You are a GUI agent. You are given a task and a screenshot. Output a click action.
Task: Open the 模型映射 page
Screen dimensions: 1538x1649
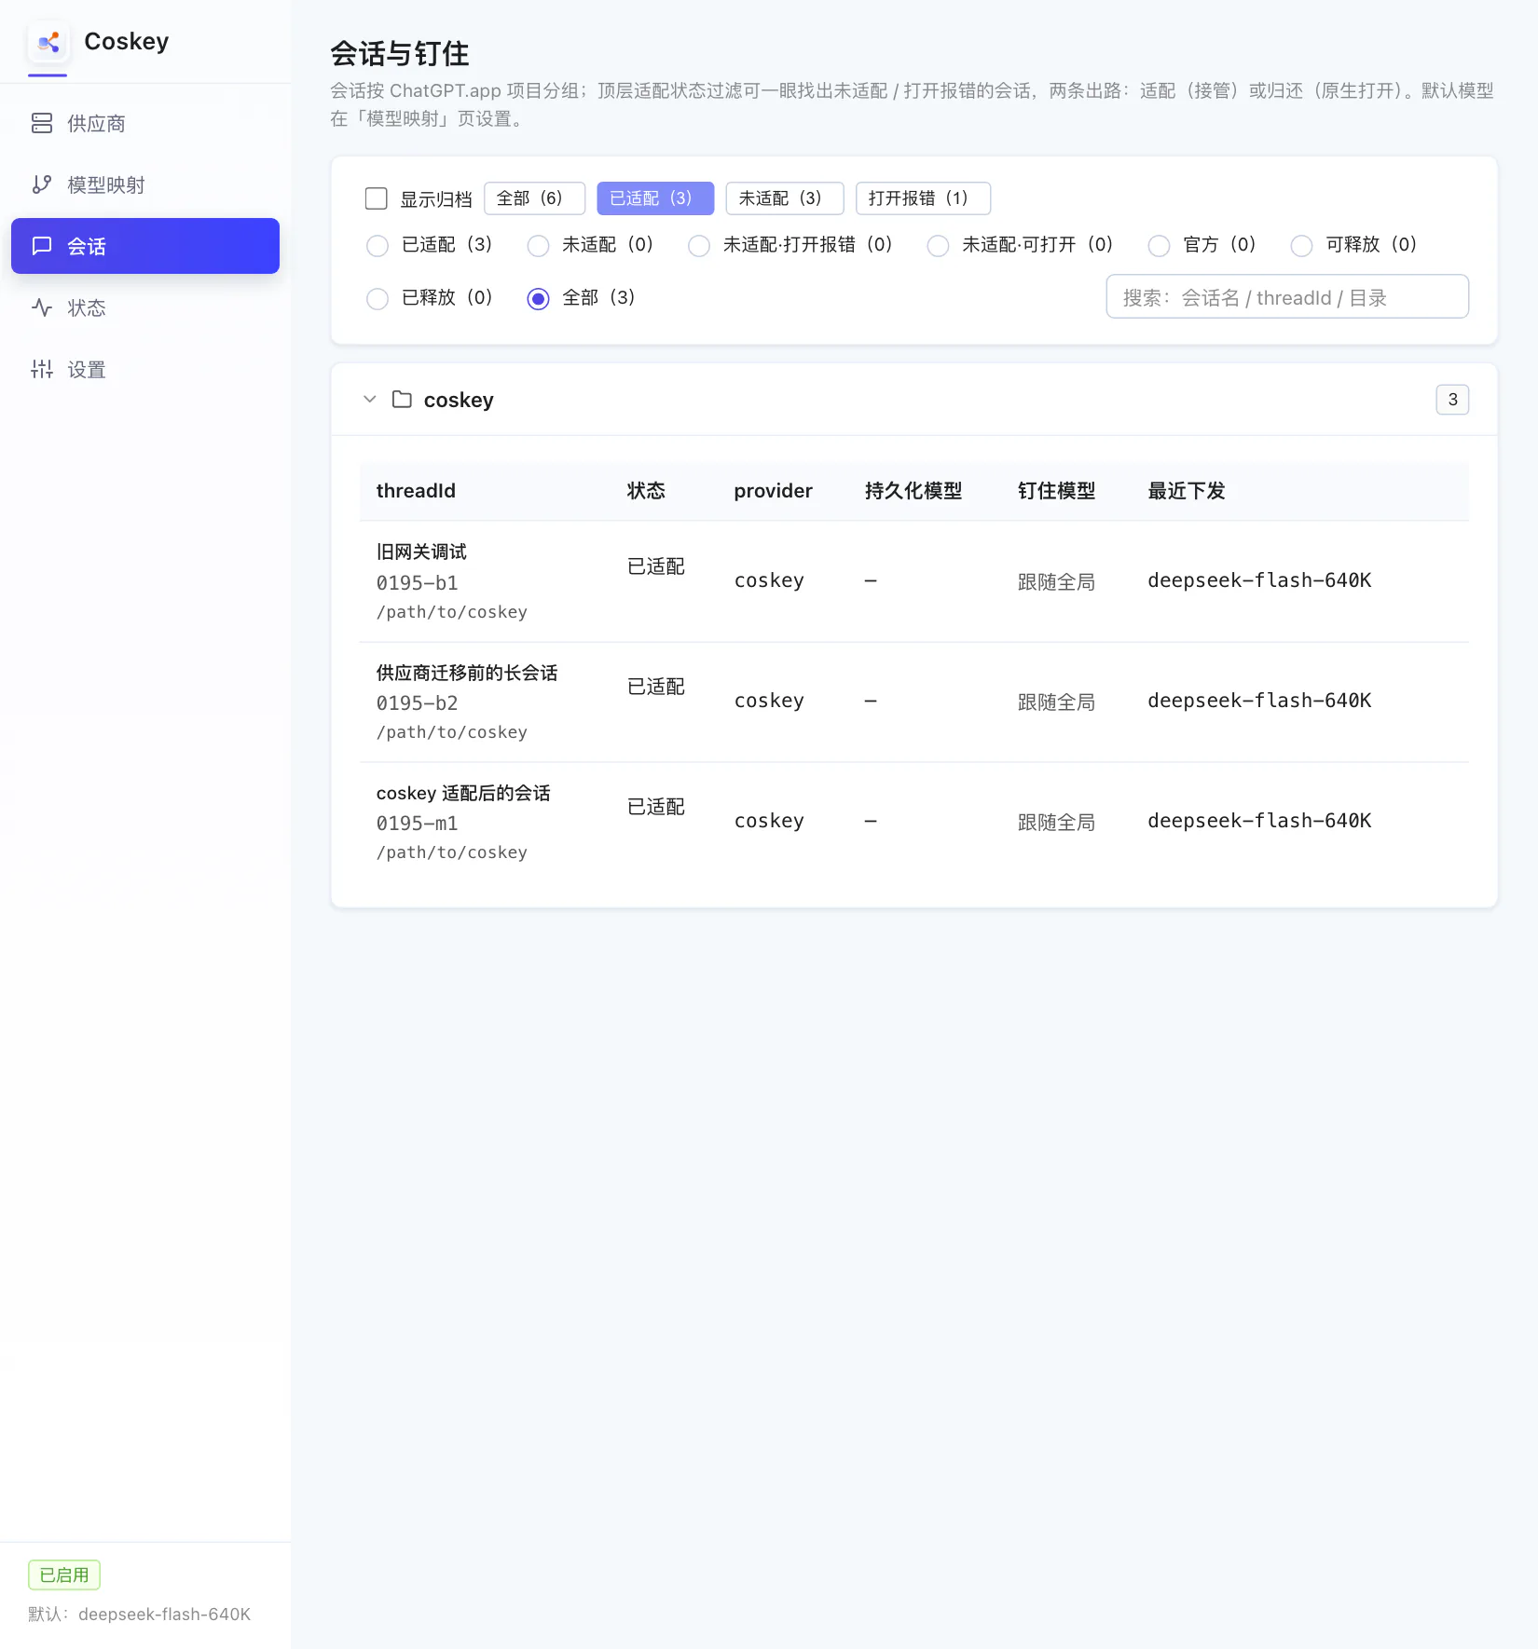click(145, 184)
